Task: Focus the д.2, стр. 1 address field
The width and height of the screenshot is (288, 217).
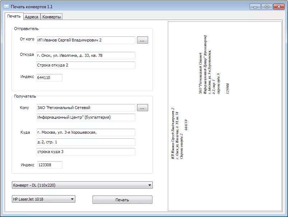Action: 86,142
